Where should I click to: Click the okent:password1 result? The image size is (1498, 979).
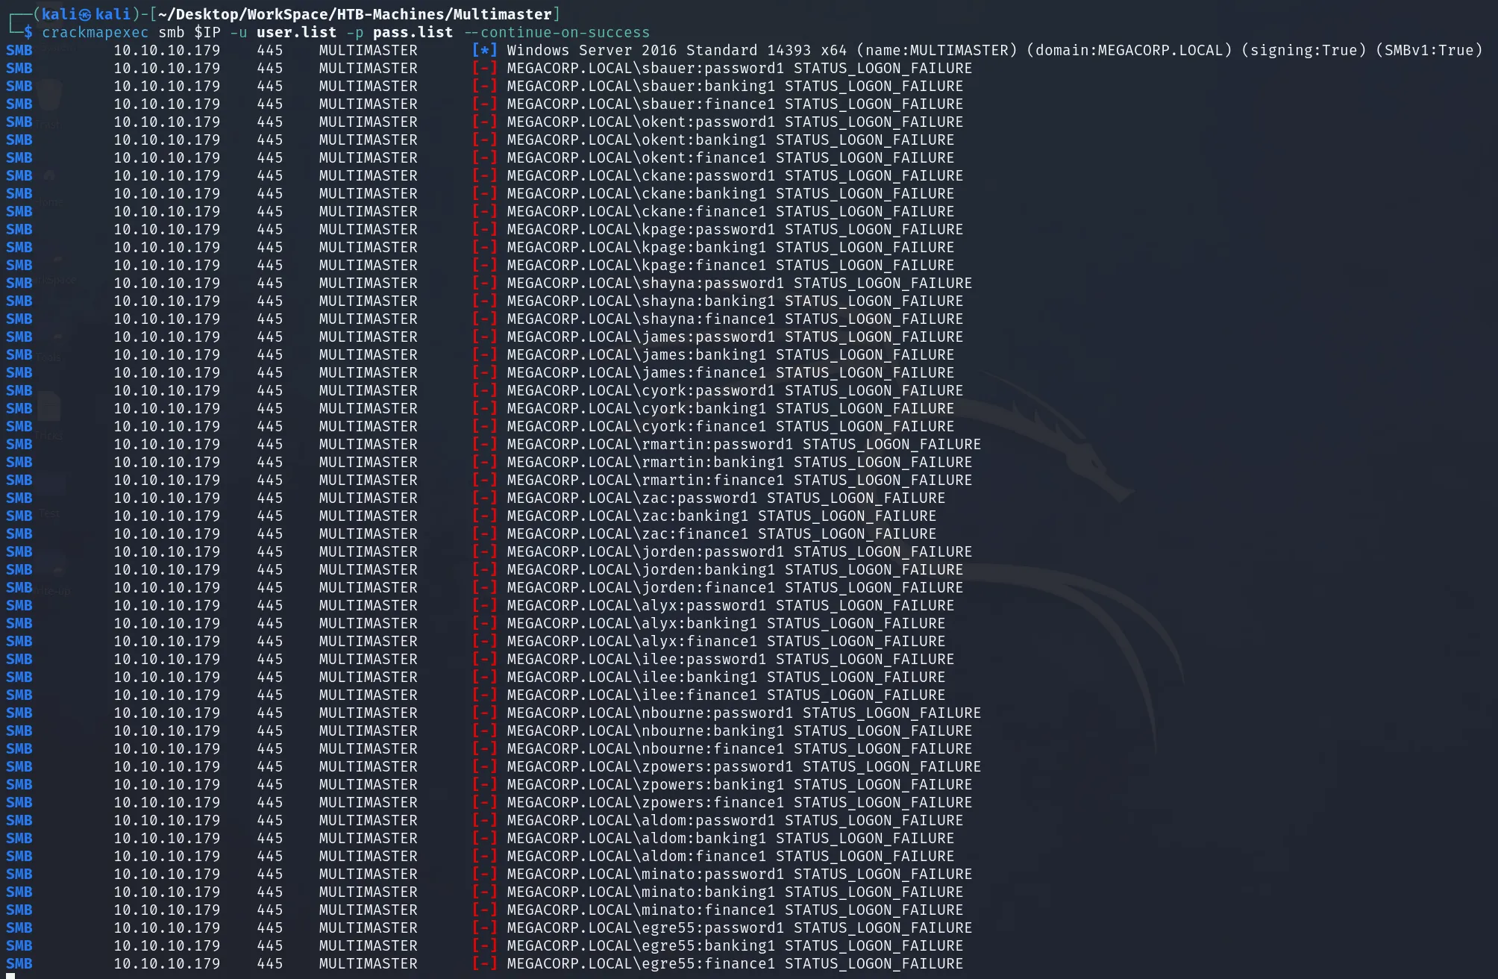click(x=735, y=122)
